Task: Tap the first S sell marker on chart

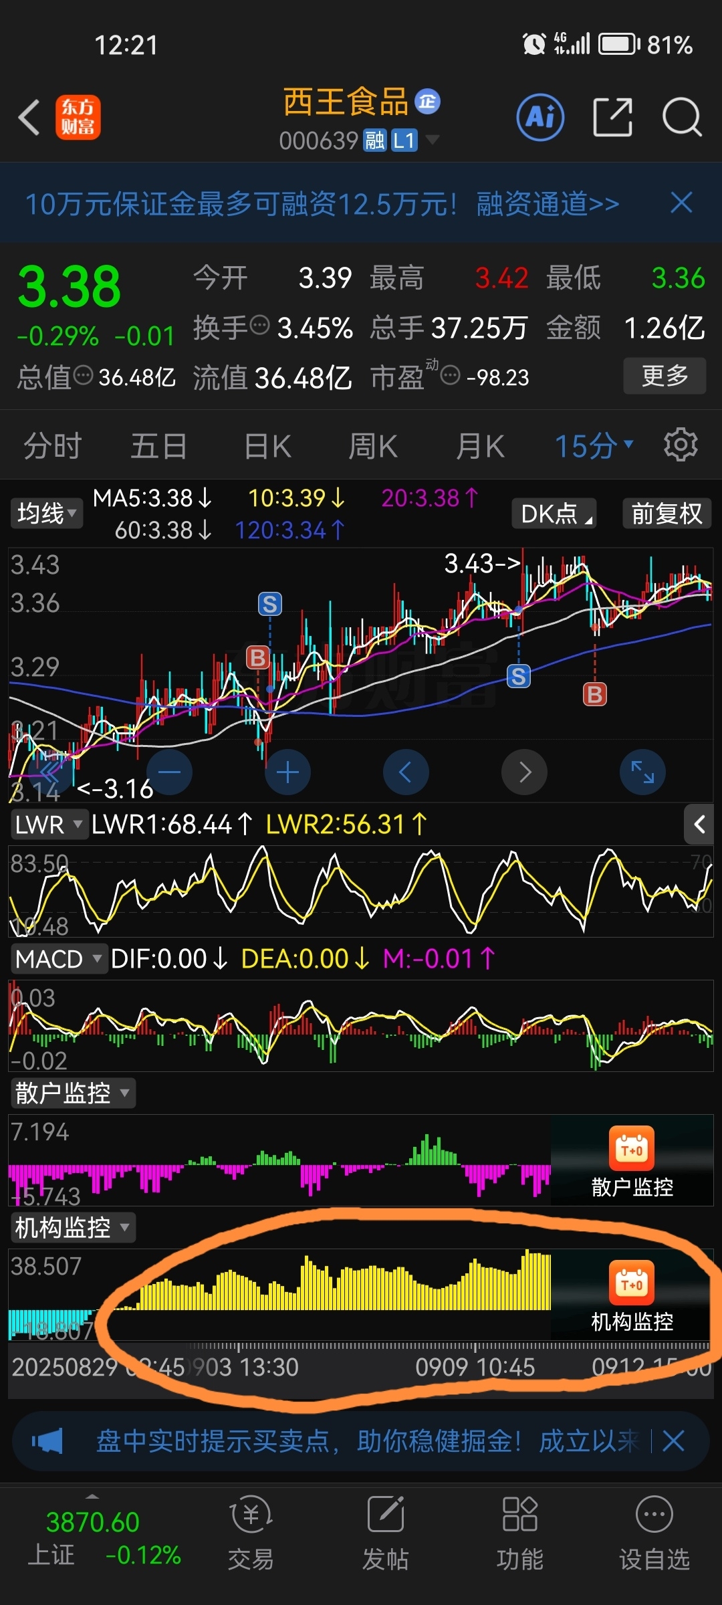Action: coord(270,605)
